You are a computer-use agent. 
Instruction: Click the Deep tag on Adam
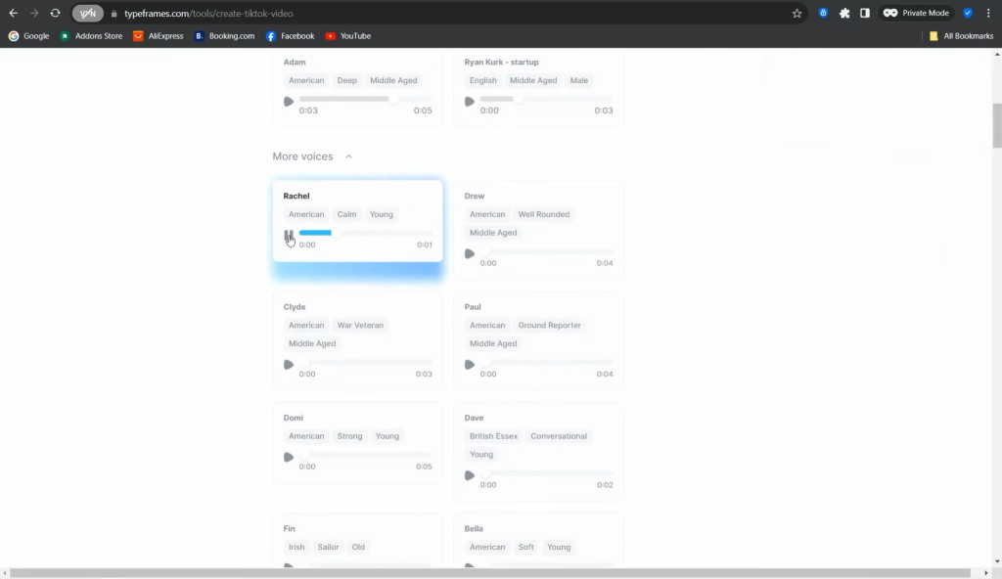347,80
